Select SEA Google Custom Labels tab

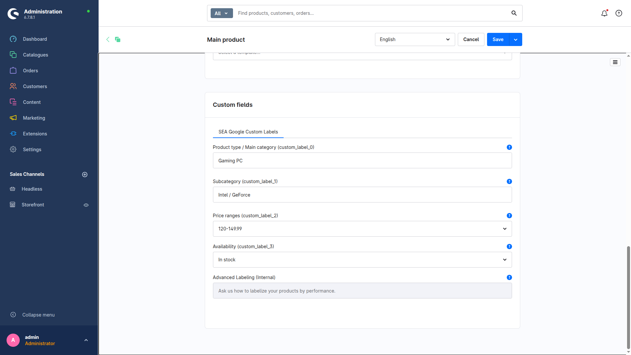tap(248, 132)
